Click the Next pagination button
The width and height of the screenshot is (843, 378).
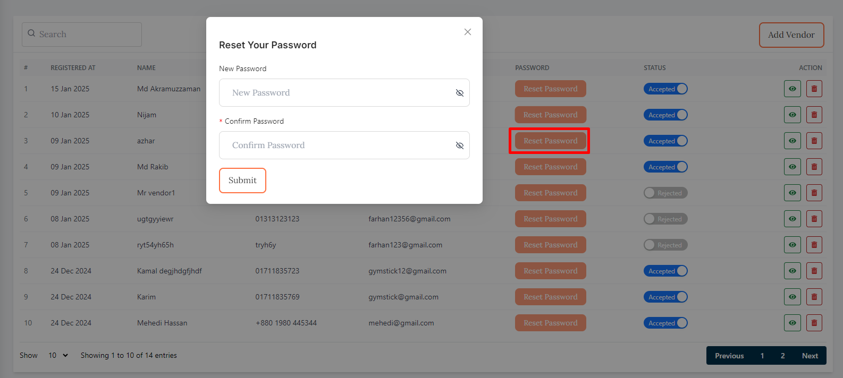(x=810, y=356)
